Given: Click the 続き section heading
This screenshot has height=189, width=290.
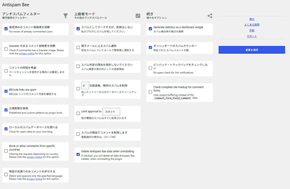Looking at the screenshot, I should coord(150,14).
